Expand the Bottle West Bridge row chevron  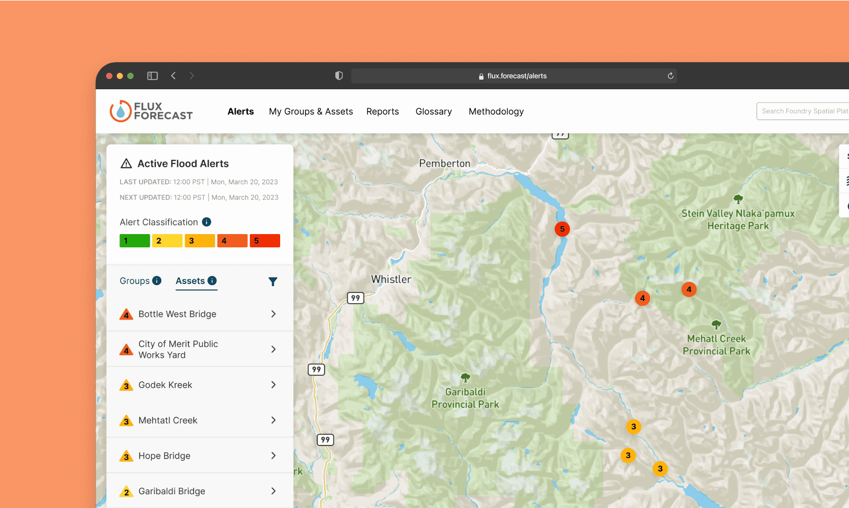click(x=273, y=314)
